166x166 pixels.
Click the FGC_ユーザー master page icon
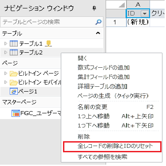(x=16, y=113)
